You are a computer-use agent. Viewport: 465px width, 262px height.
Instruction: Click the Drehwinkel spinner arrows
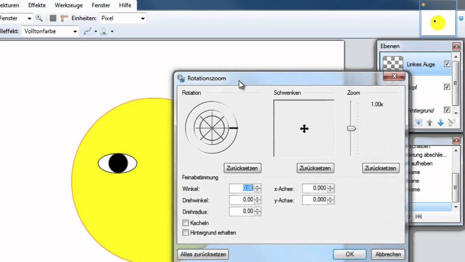coord(258,200)
